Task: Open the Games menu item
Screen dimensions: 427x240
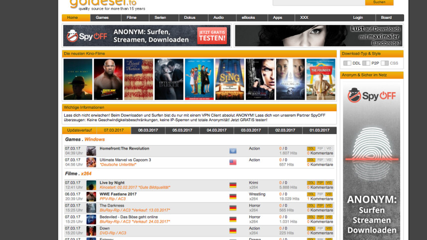Action: 106,18
